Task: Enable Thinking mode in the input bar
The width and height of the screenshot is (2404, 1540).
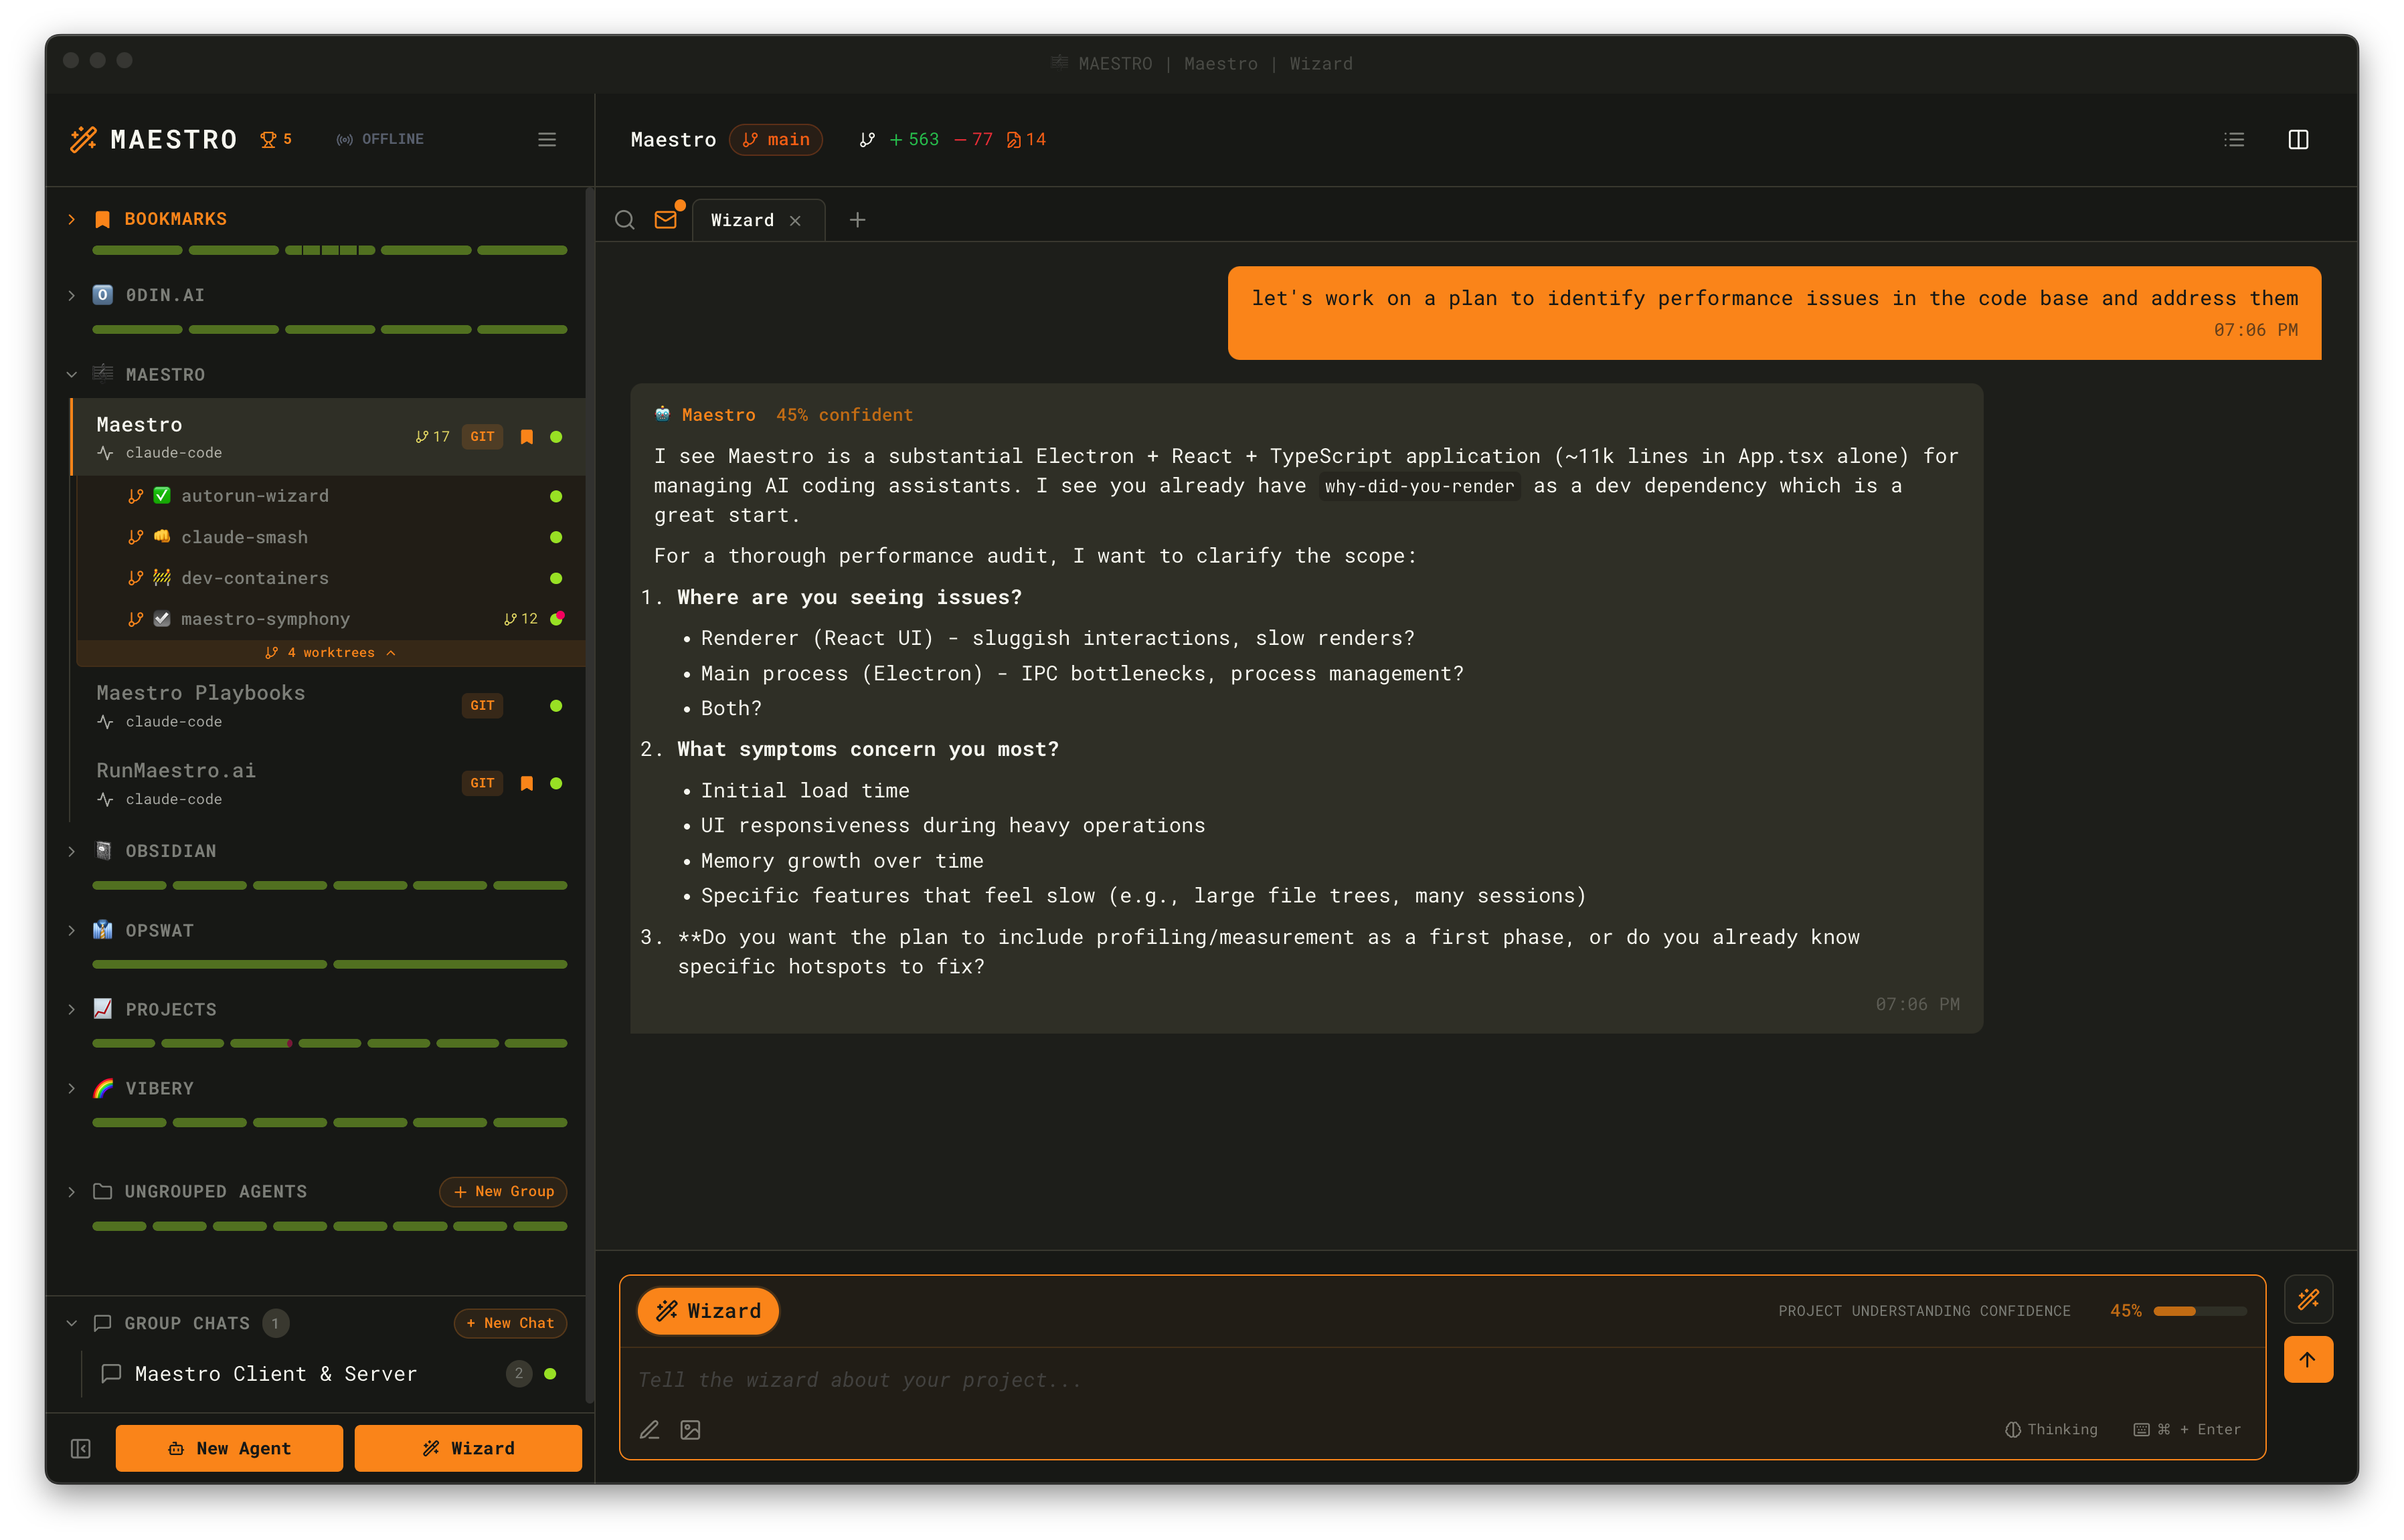Action: tap(2050, 1429)
